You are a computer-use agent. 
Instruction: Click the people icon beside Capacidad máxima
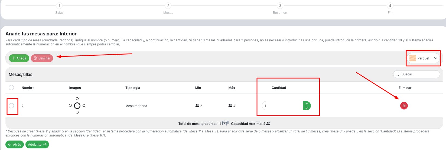(268, 124)
